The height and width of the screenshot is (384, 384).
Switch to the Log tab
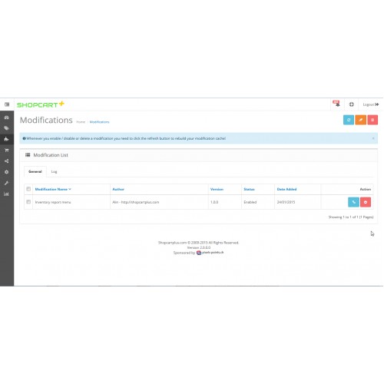(54, 171)
